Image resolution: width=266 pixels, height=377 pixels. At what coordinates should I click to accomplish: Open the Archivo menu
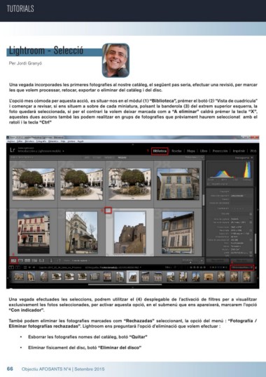[x=11, y=141]
